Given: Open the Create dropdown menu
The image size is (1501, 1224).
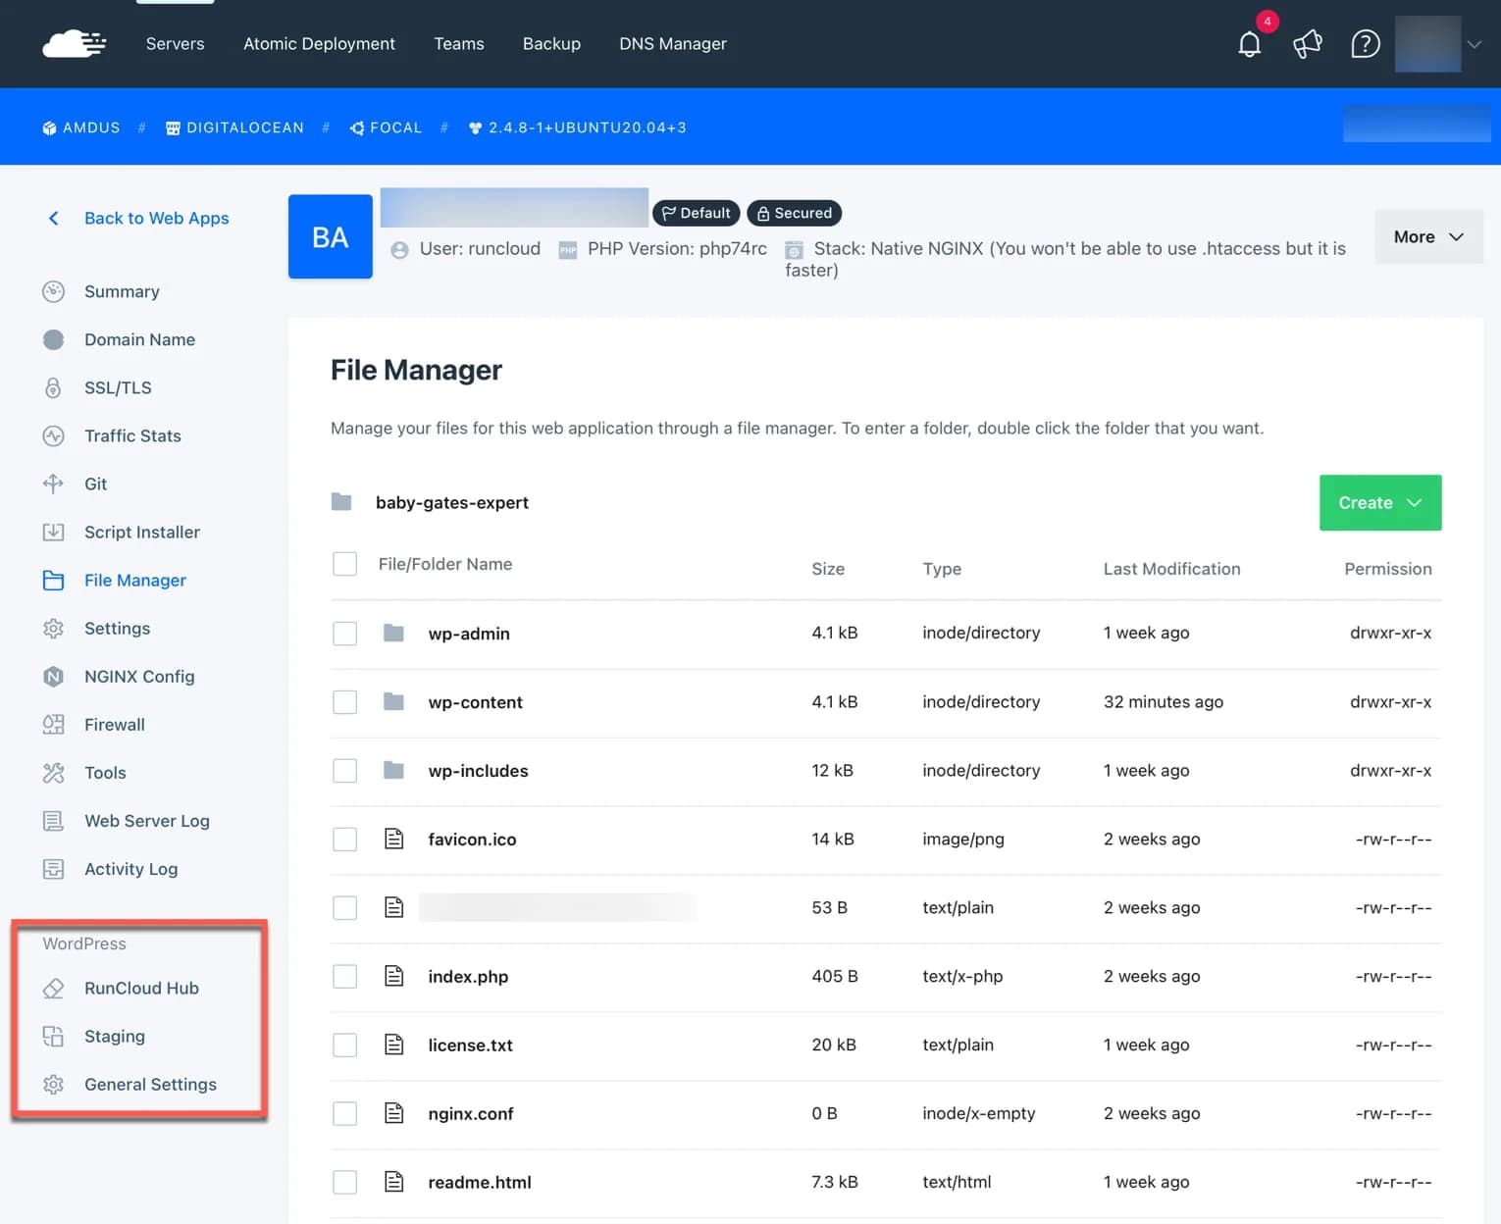Looking at the screenshot, I should click(x=1379, y=502).
